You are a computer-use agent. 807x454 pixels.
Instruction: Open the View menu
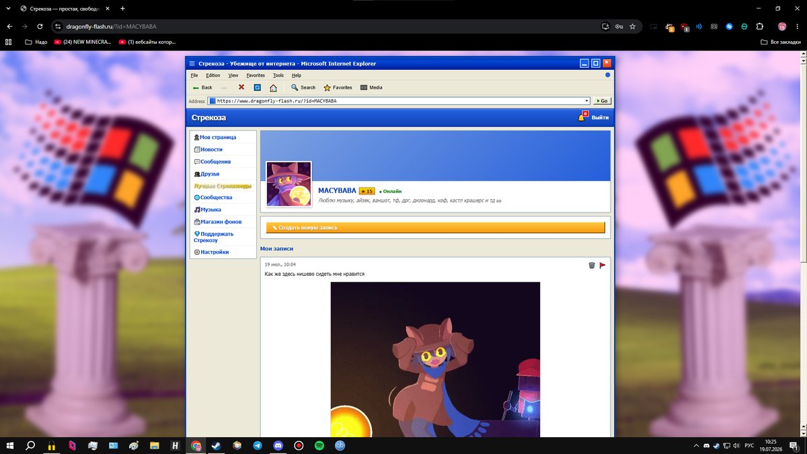pyautogui.click(x=233, y=75)
